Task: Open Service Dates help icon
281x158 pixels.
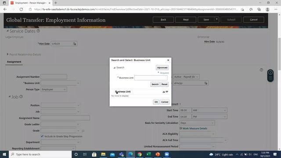Action: tap(38, 31)
